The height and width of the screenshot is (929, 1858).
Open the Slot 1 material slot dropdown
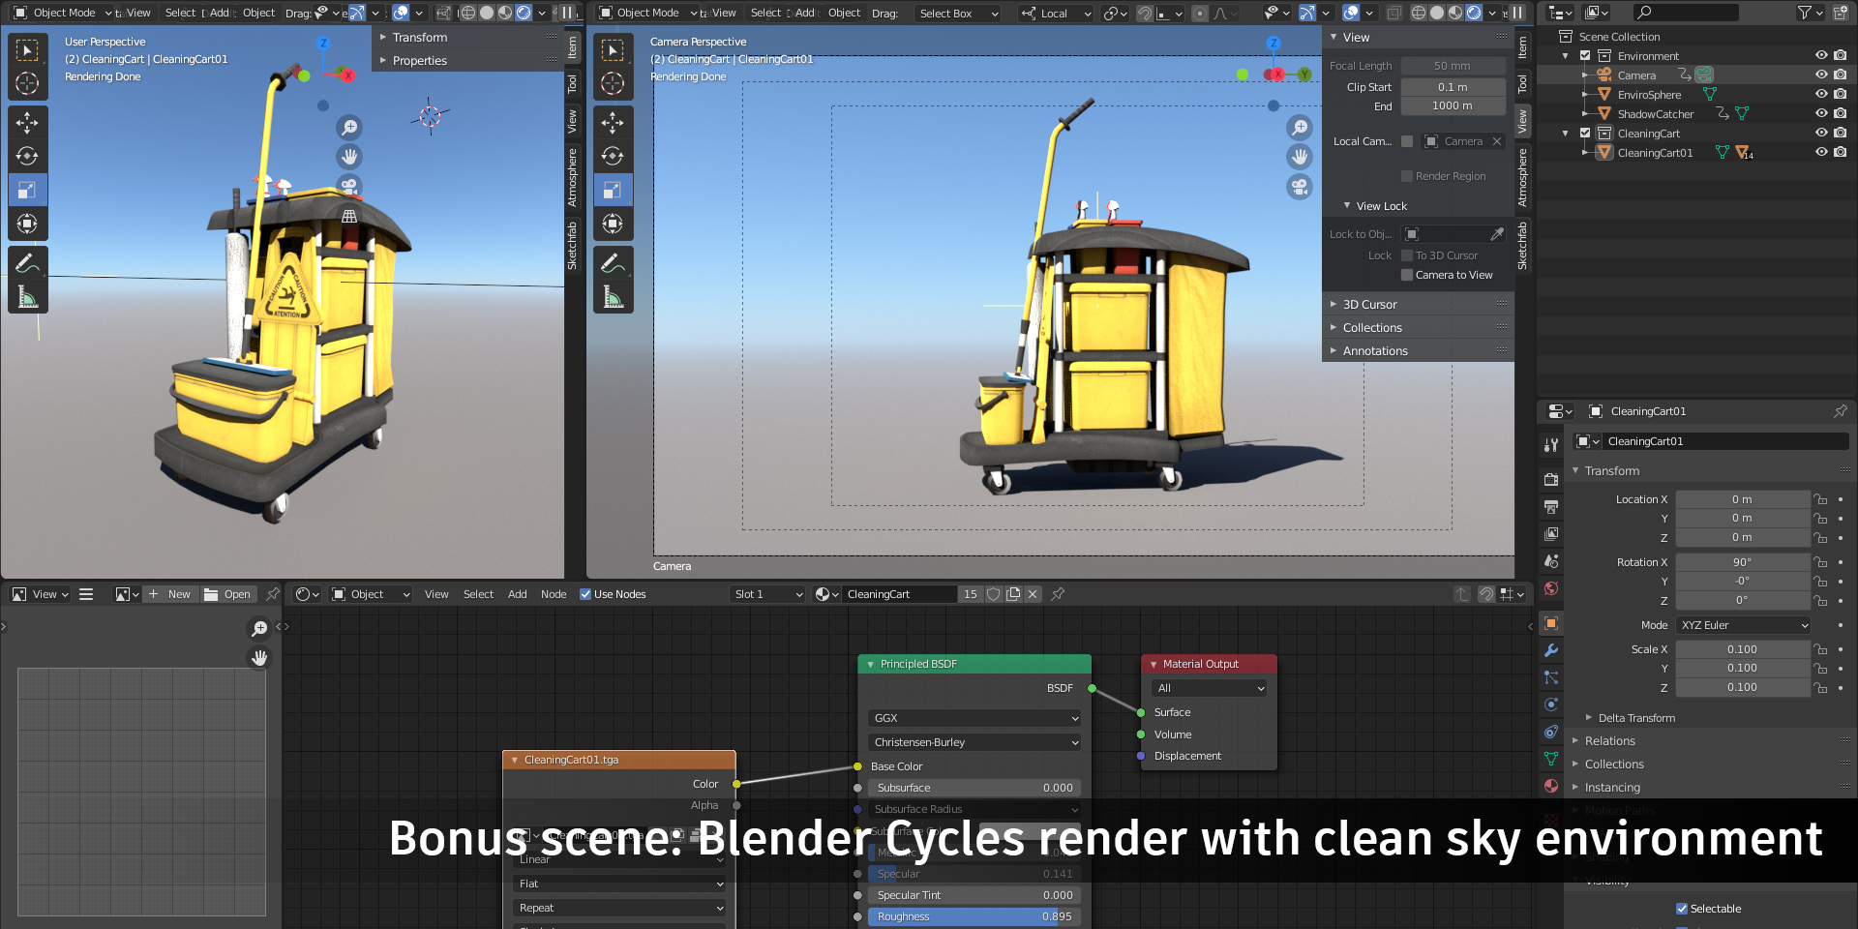(768, 594)
